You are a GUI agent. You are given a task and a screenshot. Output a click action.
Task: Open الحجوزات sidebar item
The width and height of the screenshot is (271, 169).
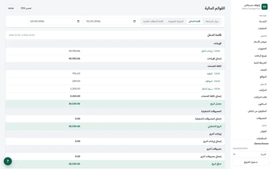click(262, 49)
